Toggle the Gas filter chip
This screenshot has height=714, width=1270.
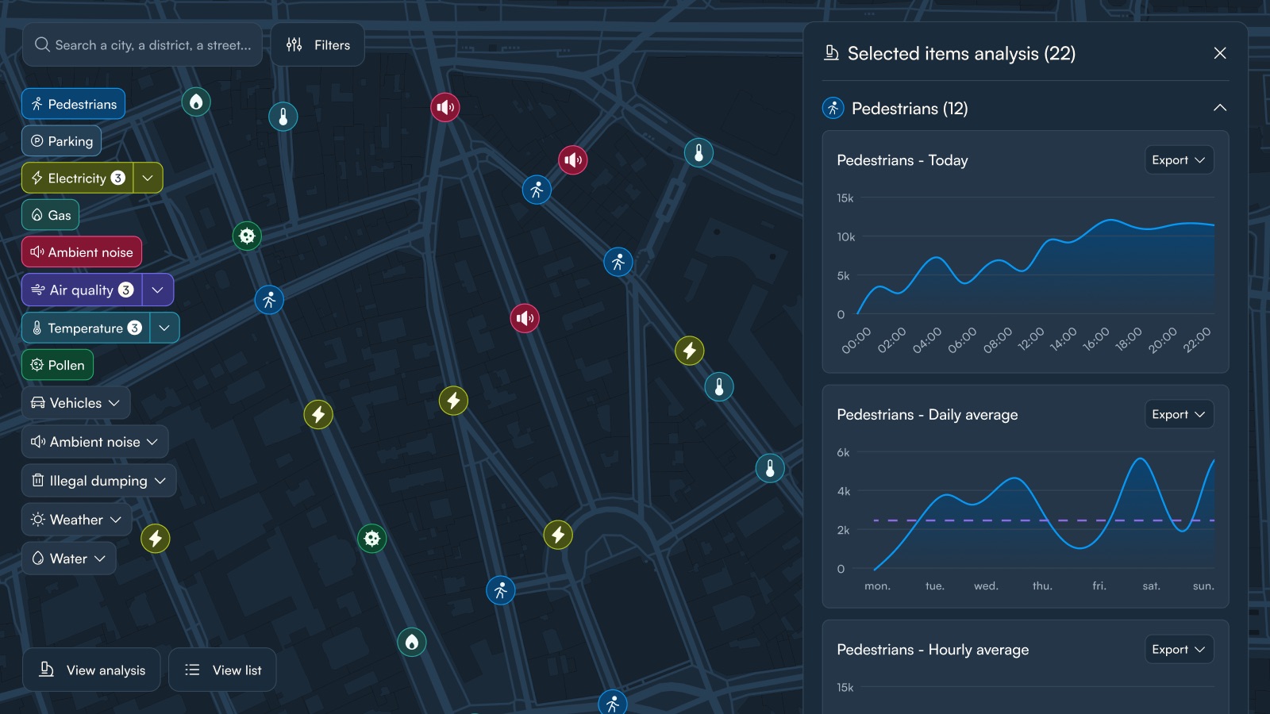51,215
